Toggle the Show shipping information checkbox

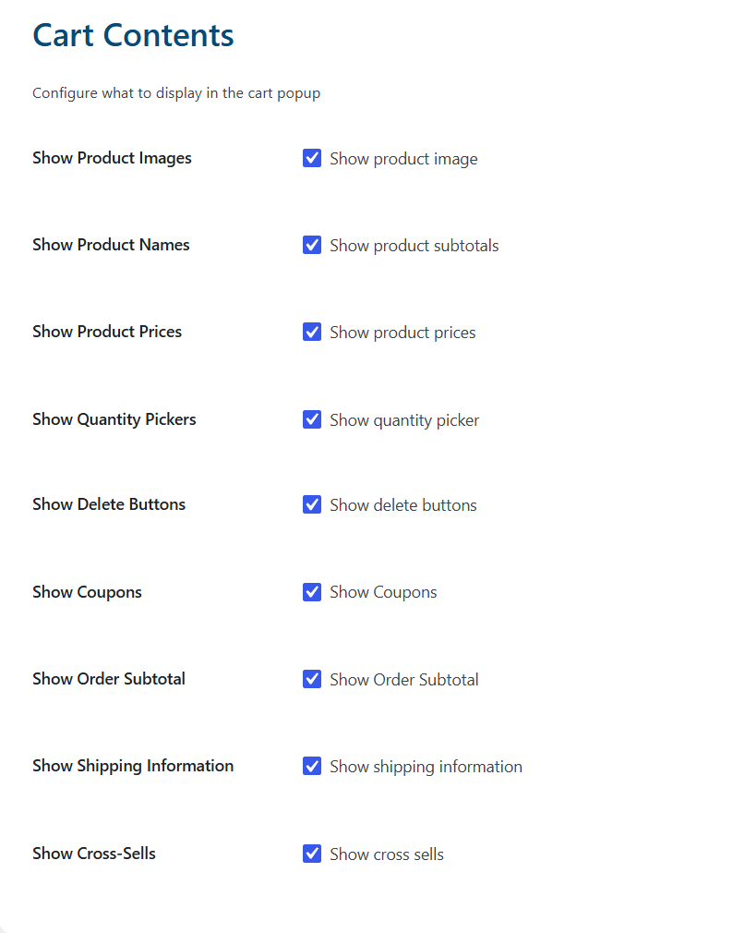click(x=311, y=766)
